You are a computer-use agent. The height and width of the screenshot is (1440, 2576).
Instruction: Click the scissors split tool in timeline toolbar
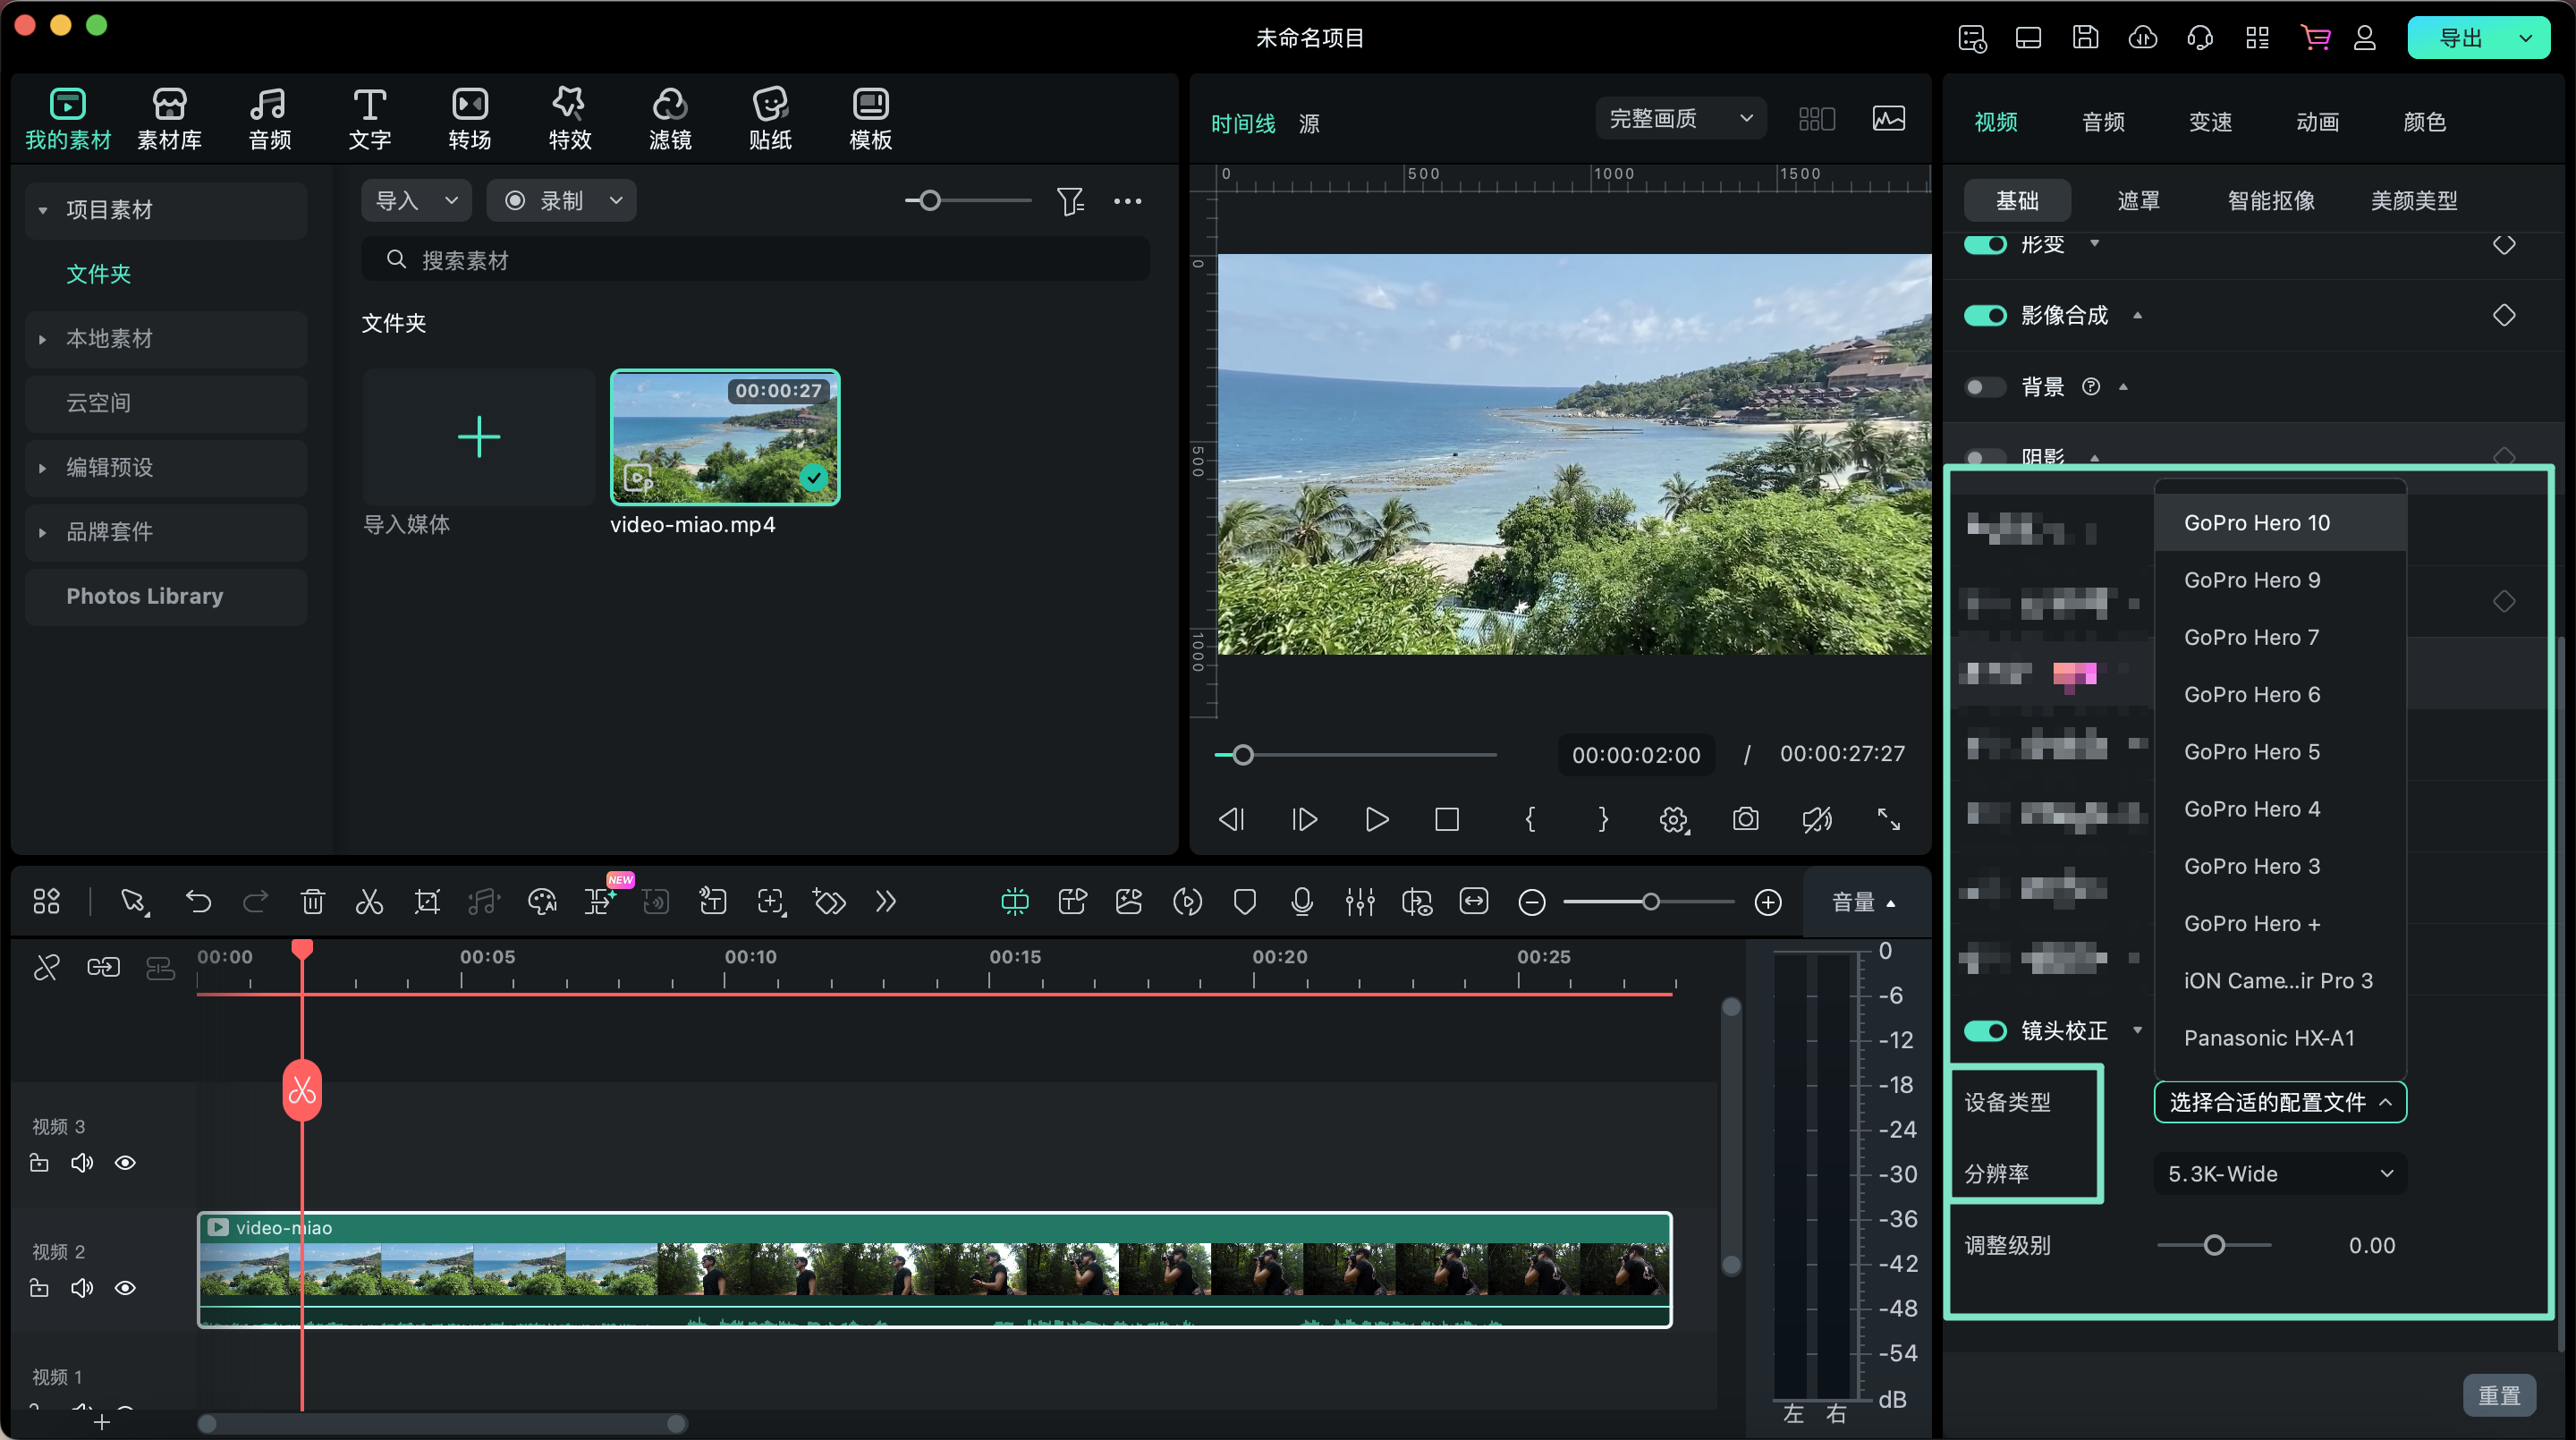[369, 902]
